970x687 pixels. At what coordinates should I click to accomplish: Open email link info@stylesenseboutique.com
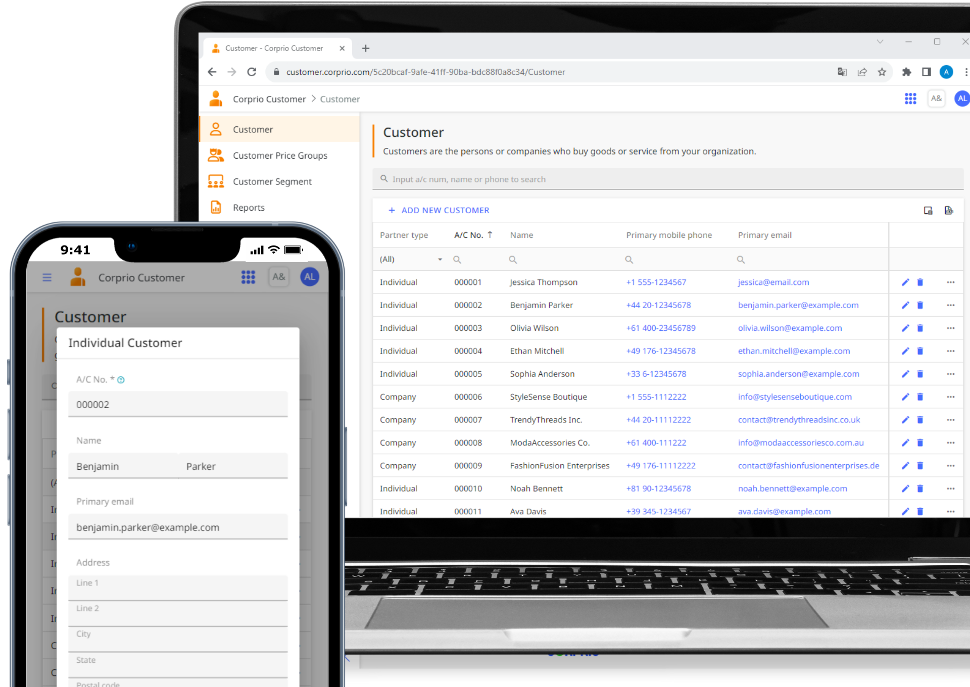[x=795, y=397]
